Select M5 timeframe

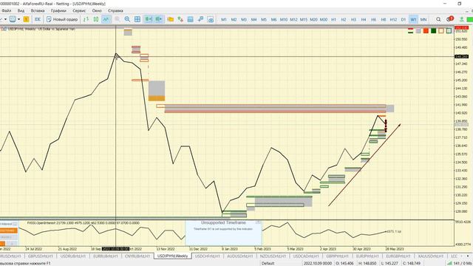pyautogui.click(x=264, y=19)
